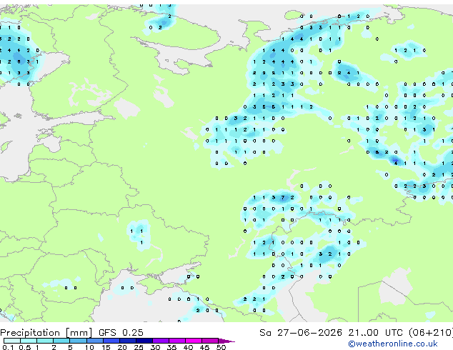Screen dimensions: 453x350
Task: Choose the 40–45 mm bright magenta swatch
Action: tap(194, 341)
